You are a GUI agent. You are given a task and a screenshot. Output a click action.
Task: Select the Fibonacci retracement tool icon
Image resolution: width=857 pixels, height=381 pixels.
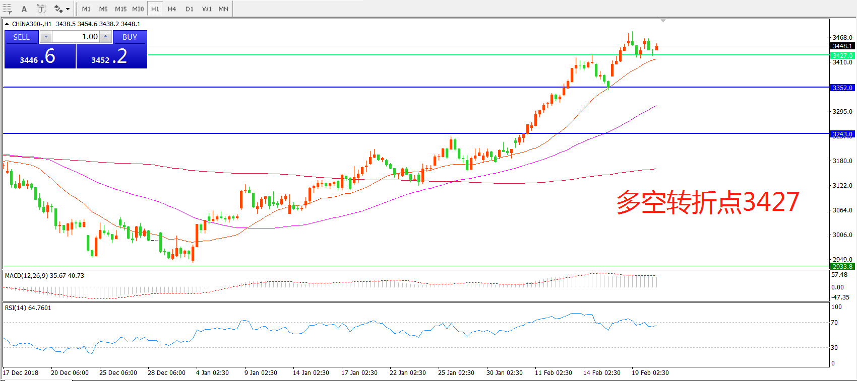(7, 9)
